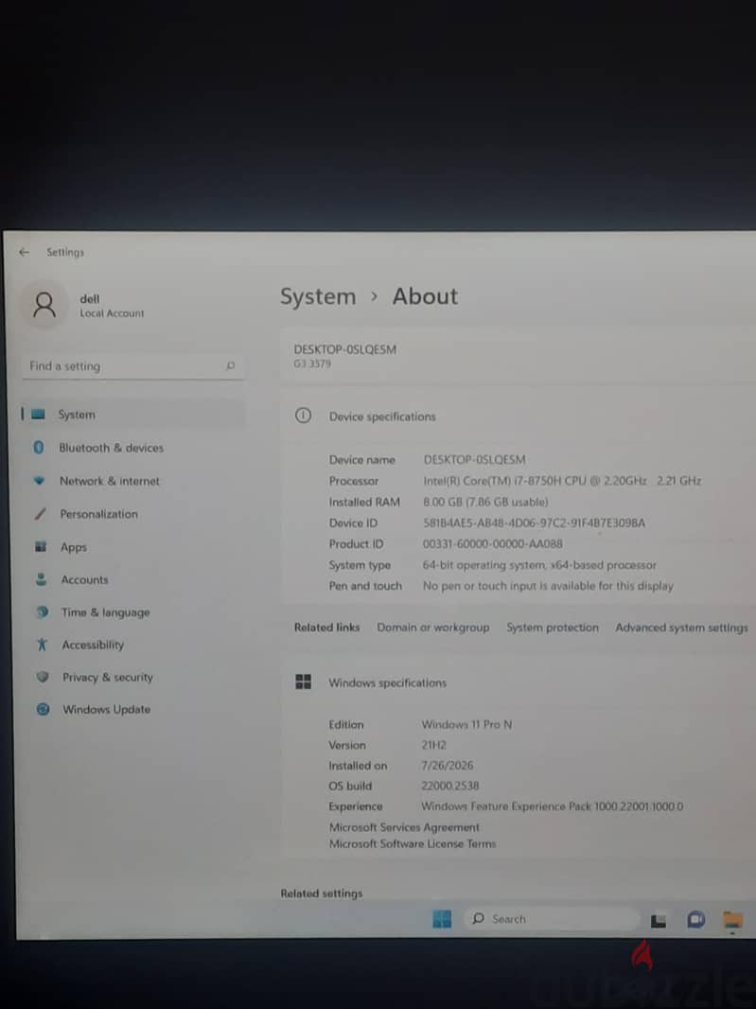Open the dell Local Account profile
This screenshot has width=756, height=1009.
pos(83,305)
